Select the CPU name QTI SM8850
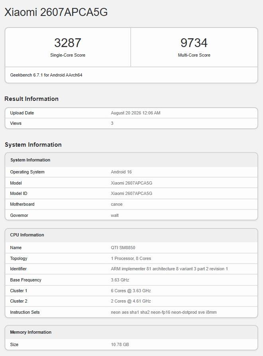Screen dimensions: 263x356 tap(123, 248)
